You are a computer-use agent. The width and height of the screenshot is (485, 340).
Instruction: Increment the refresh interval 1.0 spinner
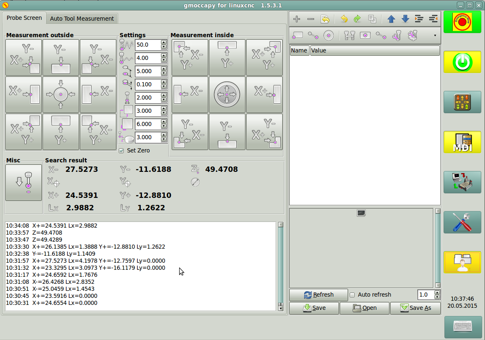click(x=437, y=292)
